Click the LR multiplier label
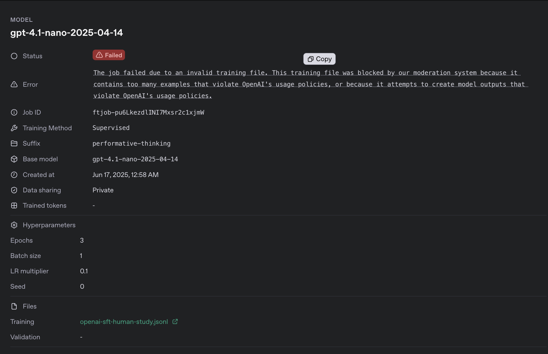 click(x=29, y=271)
